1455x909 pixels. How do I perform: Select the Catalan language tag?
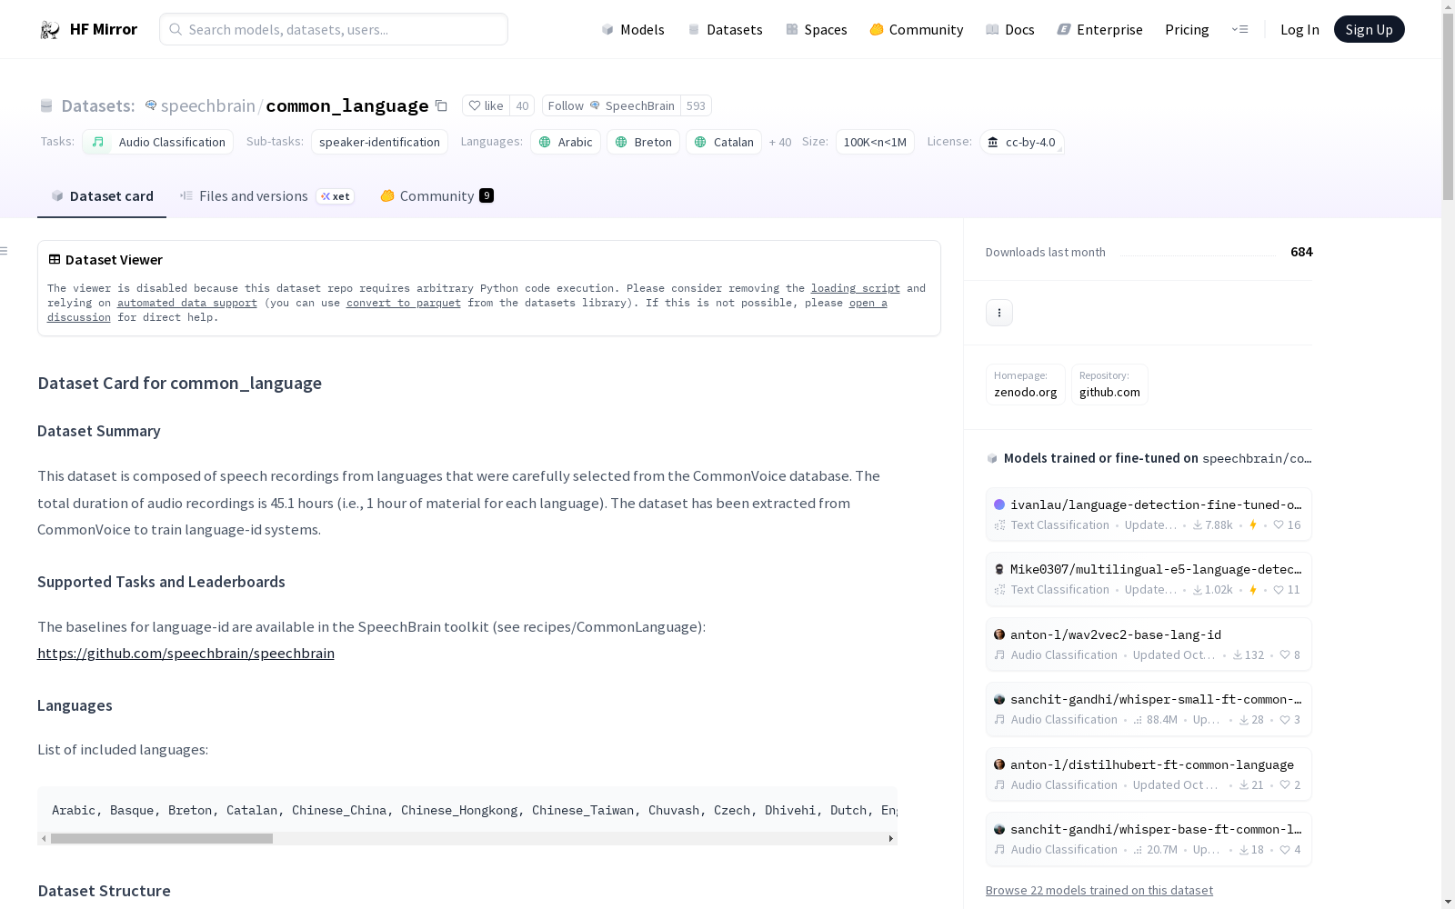(724, 142)
